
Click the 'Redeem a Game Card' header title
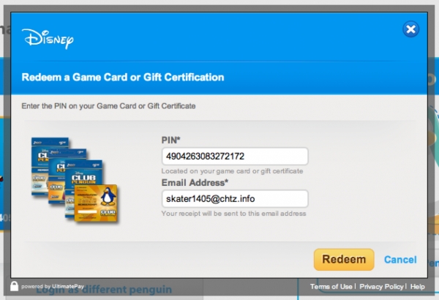(x=123, y=77)
